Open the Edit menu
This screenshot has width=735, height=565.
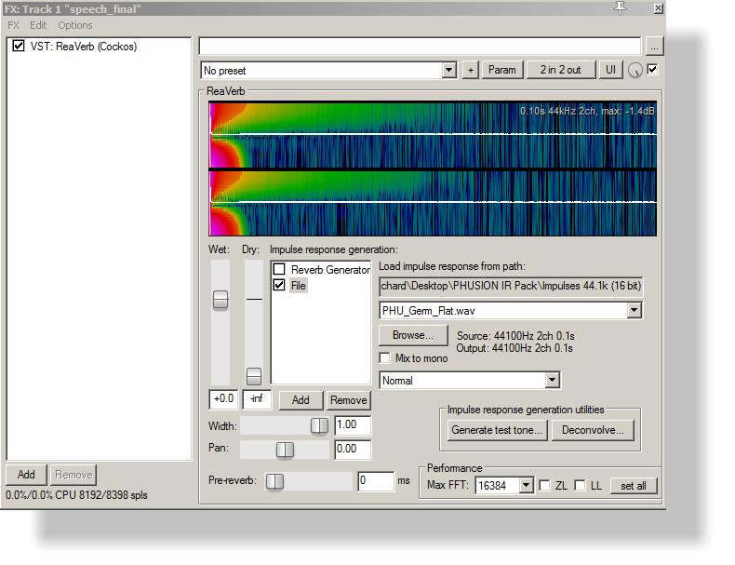tap(38, 25)
